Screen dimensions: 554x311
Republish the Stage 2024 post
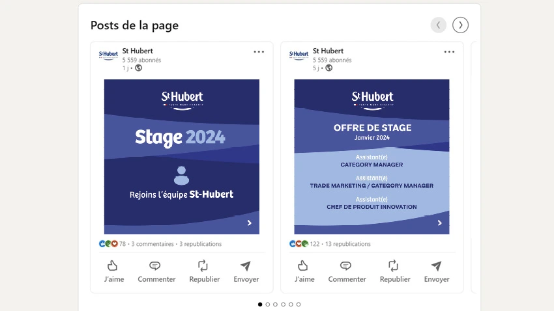[x=204, y=271]
